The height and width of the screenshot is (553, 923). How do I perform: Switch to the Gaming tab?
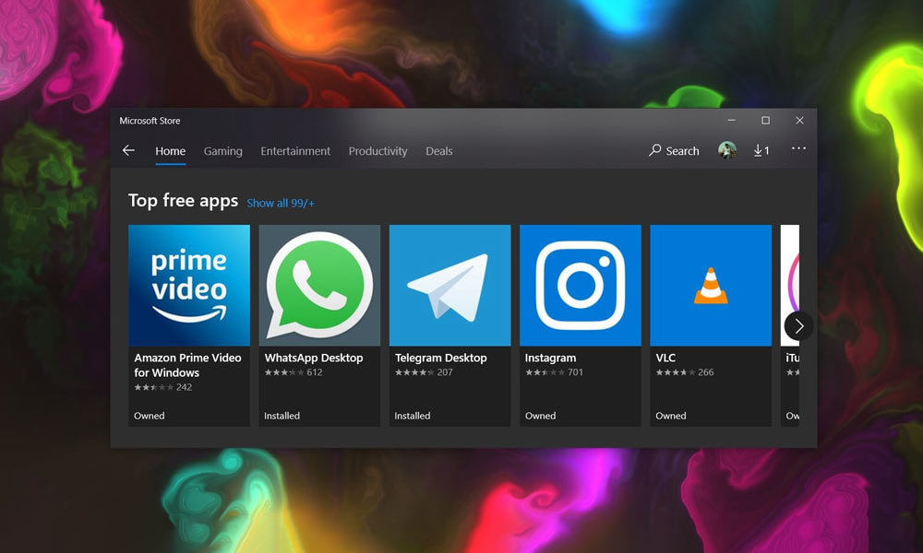(223, 151)
